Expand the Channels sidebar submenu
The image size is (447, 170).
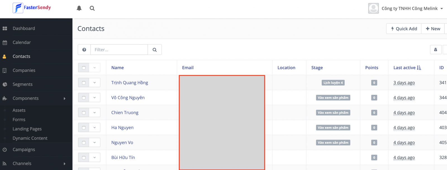[x=65, y=164]
